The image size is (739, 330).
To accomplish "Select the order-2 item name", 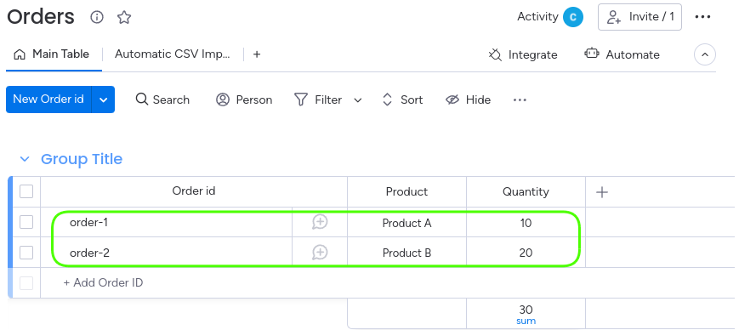I will click(89, 253).
